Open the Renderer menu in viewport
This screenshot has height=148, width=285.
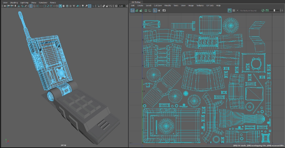(x=43, y=2)
